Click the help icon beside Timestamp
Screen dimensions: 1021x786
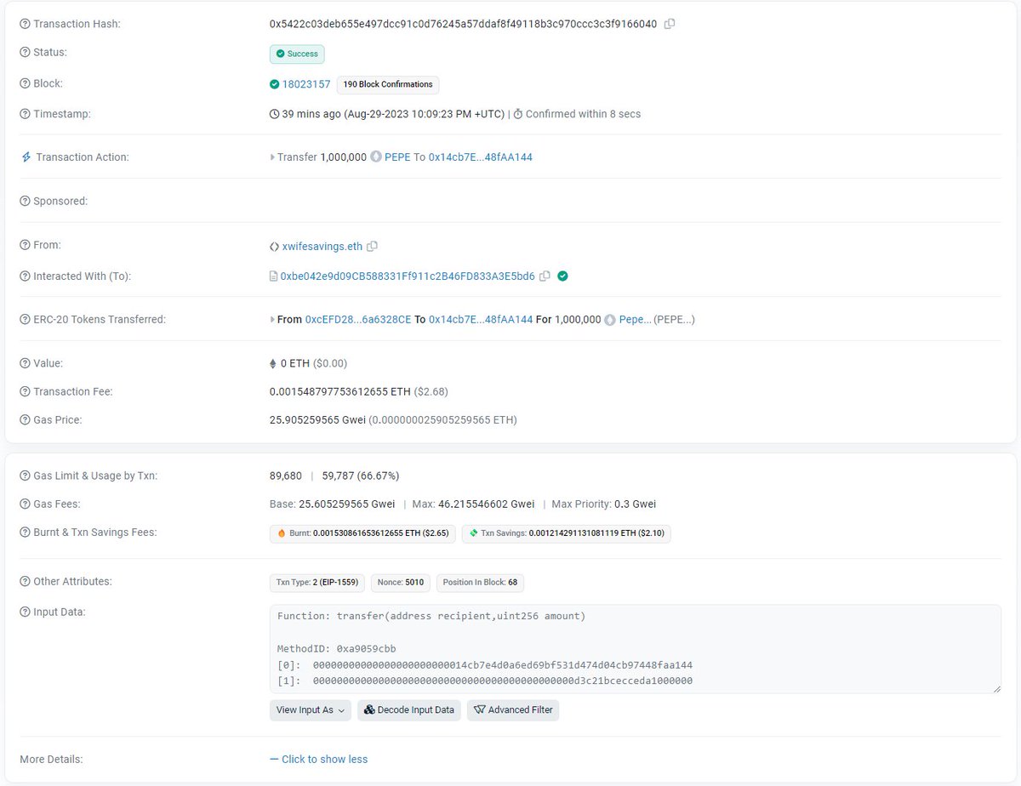[25, 114]
